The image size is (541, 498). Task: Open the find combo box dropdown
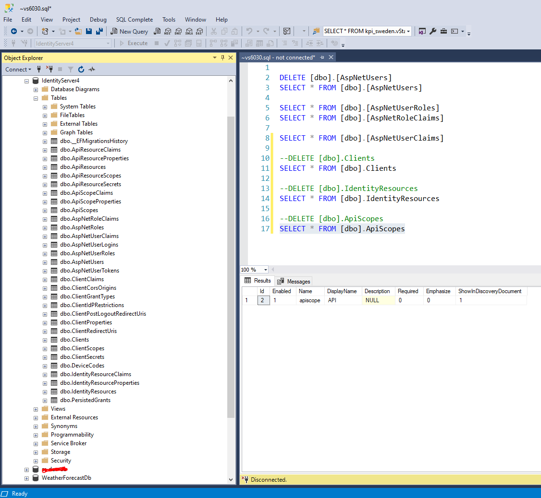408,31
